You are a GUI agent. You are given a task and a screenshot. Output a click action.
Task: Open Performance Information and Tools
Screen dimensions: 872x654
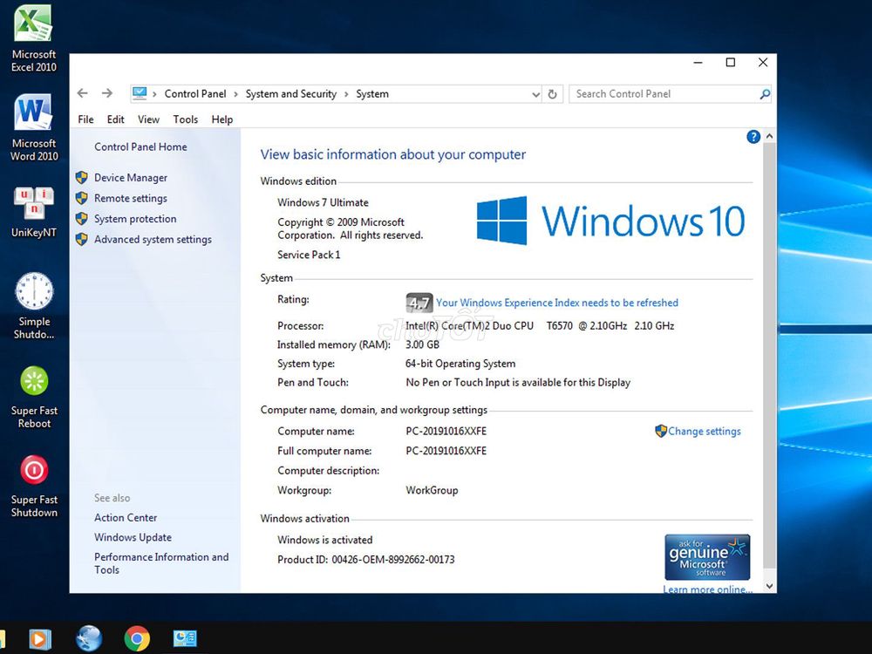(161, 562)
